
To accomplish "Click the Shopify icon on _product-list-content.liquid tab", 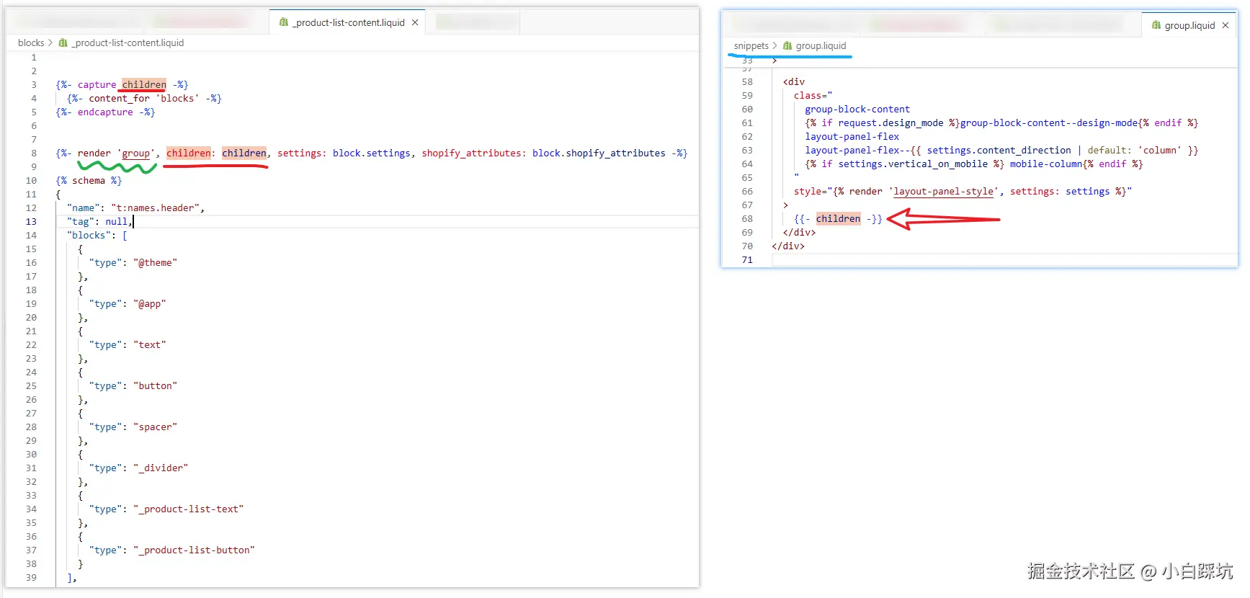I will click(x=283, y=22).
